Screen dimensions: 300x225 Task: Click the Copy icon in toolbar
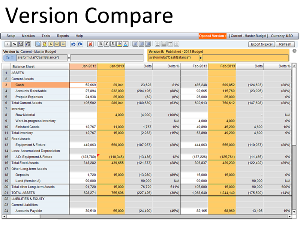pos(38,44)
